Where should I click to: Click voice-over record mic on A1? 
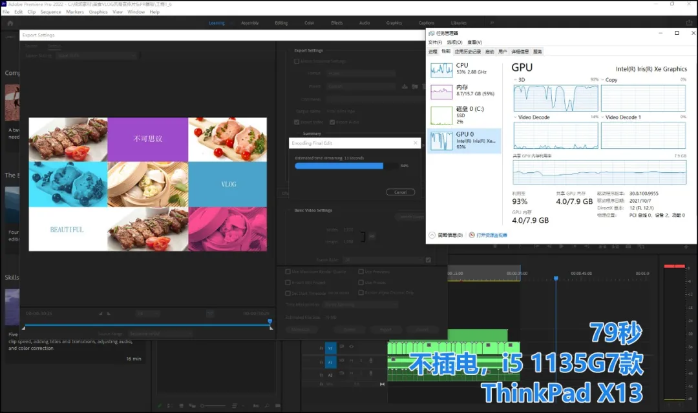(370, 361)
